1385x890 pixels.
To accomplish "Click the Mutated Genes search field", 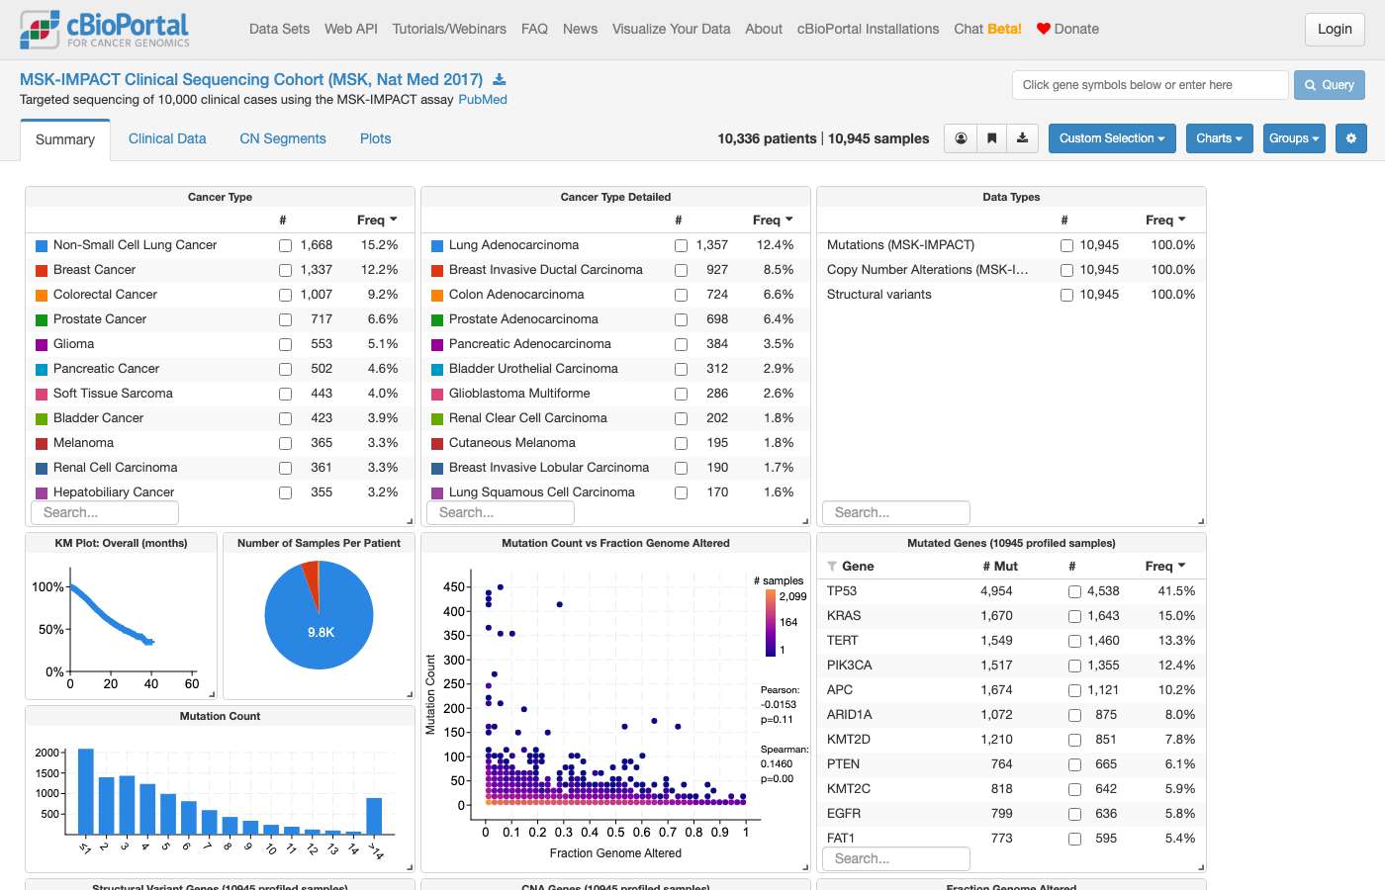I will (x=896, y=858).
